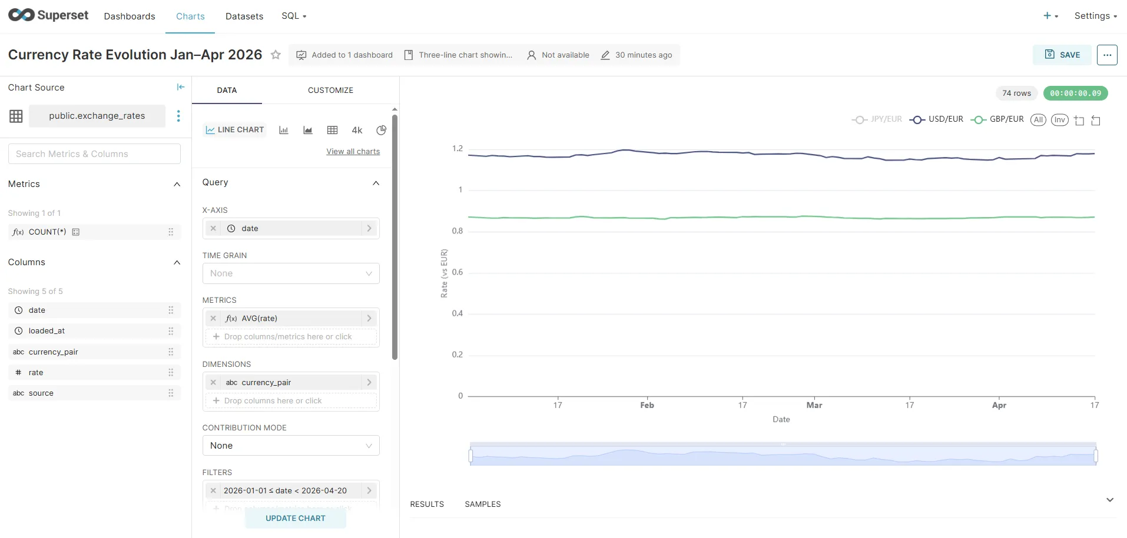Switch to bar chart visualization type
The height and width of the screenshot is (538, 1127).
pyautogui.click(x=283, y=130)
